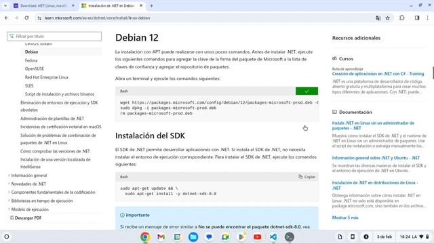Select the Instalación de .NET en Debian tab
The image size is (434, 244).
[112, 5]
